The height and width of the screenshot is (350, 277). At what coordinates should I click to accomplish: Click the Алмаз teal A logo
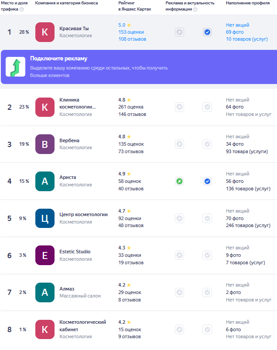45,292
